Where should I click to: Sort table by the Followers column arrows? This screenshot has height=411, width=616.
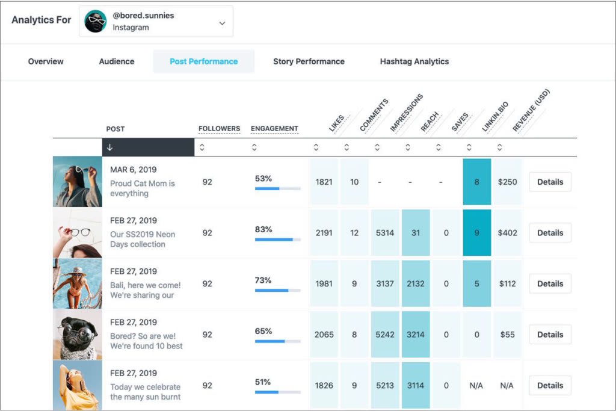pos(202,147)
